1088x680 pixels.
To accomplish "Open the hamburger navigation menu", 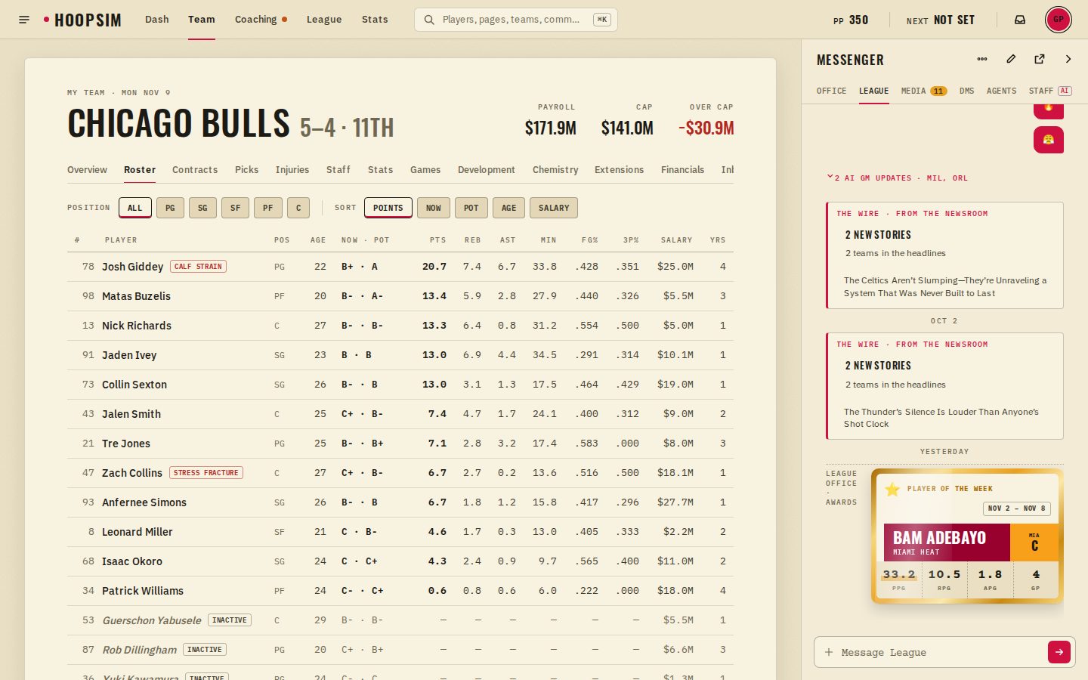I will click(24, 20).
